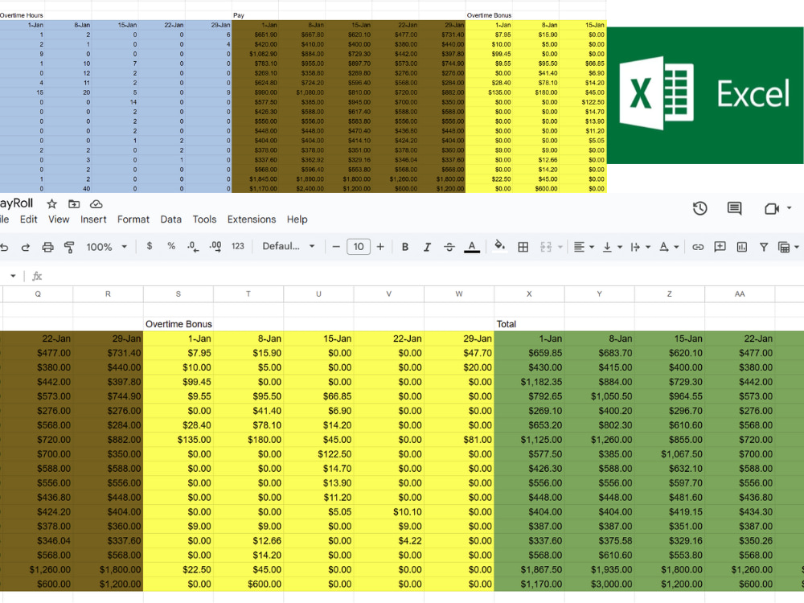Print the spreadsheet
The width and height of the screenshot is (804, 603).
pyautogui.click(x=47, y=247)
